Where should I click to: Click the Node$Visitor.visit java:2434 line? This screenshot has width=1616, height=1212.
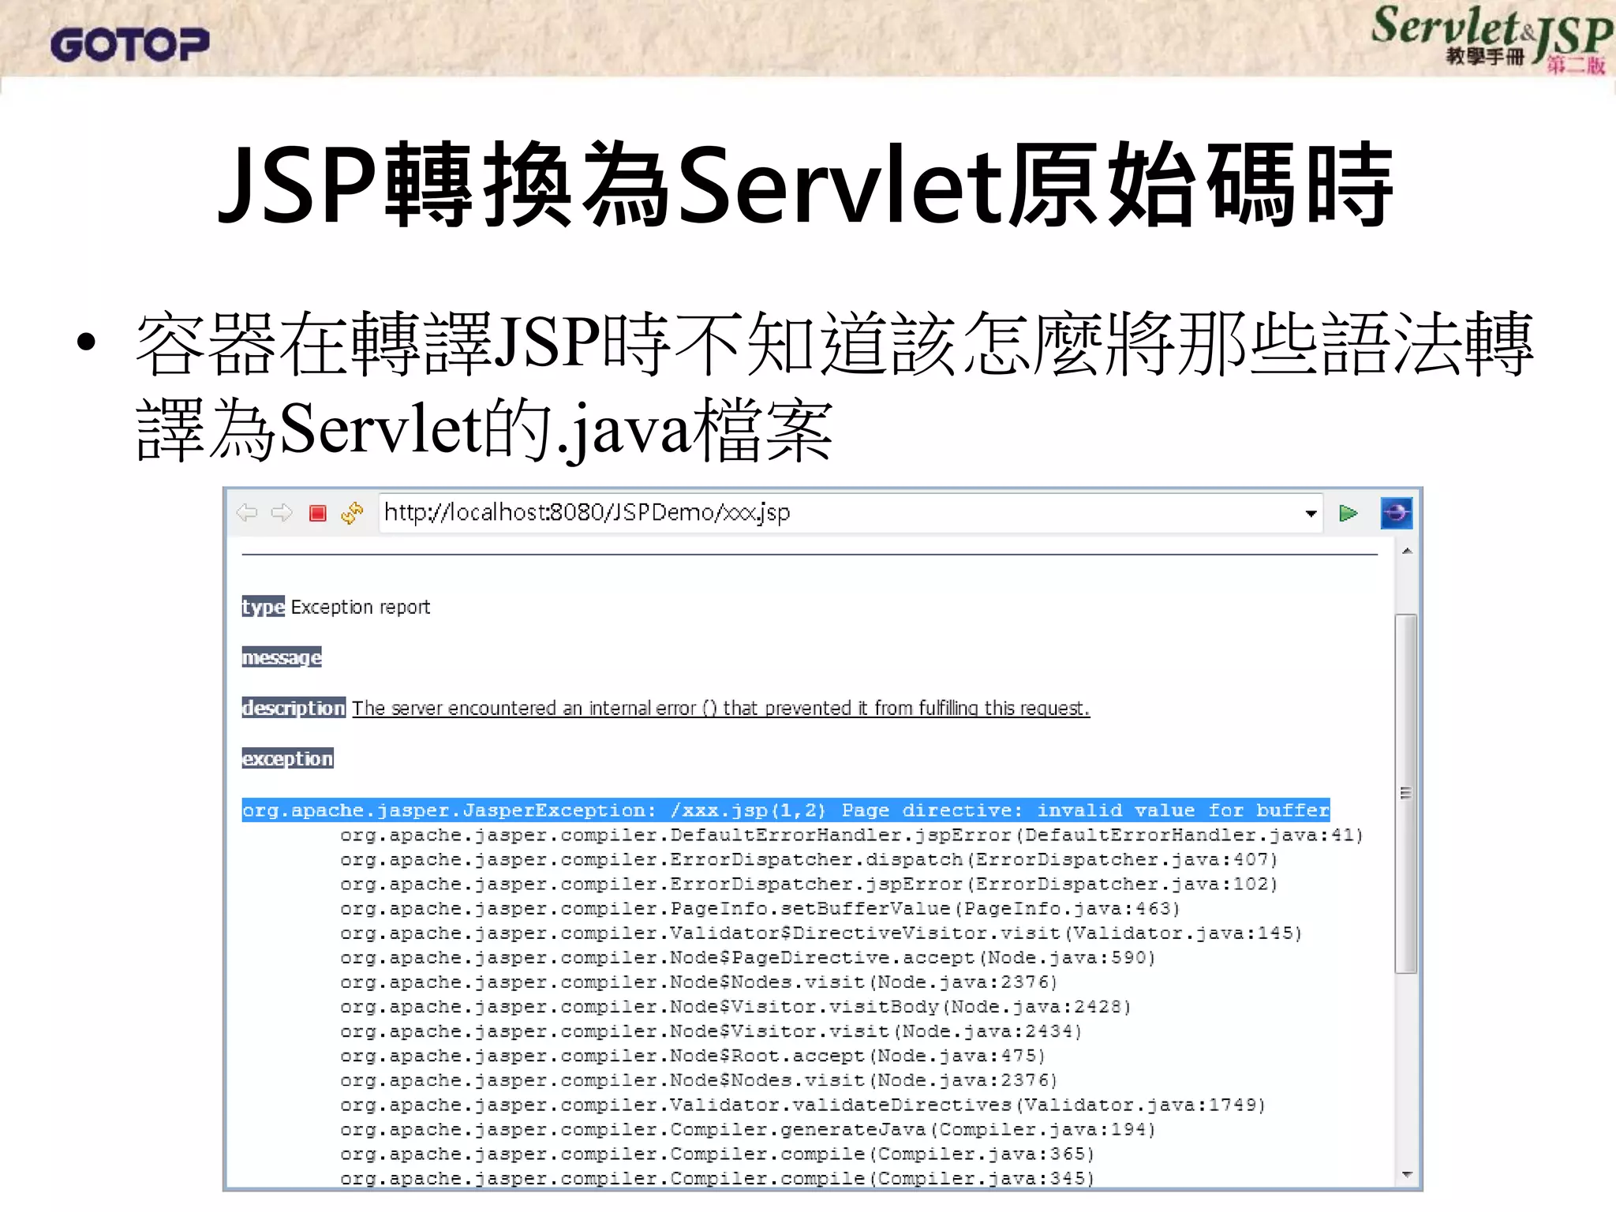coord(711,1031)
